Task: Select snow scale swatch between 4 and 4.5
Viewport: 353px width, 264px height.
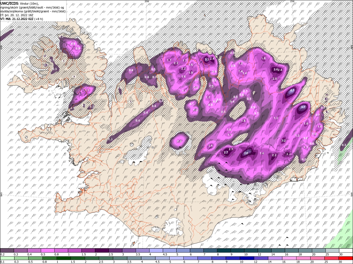Action: (156, 251)
